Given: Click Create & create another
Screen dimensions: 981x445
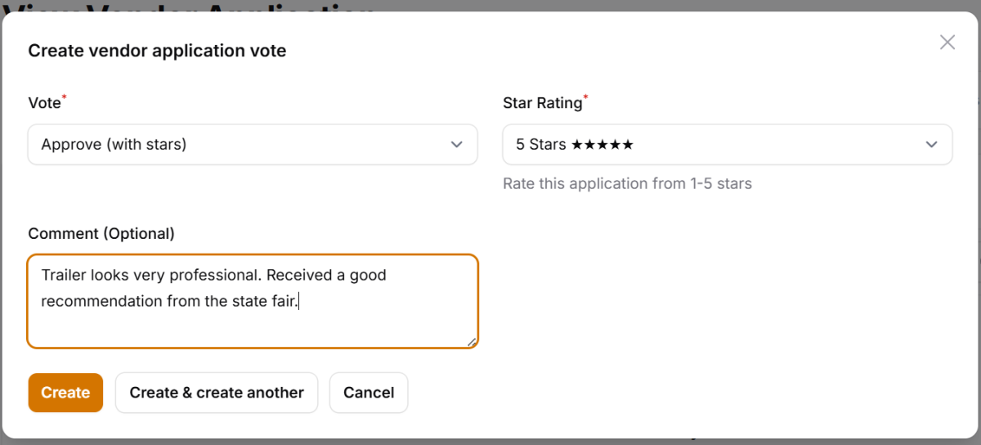Looking at the screenshot, I should click(217, 393).
